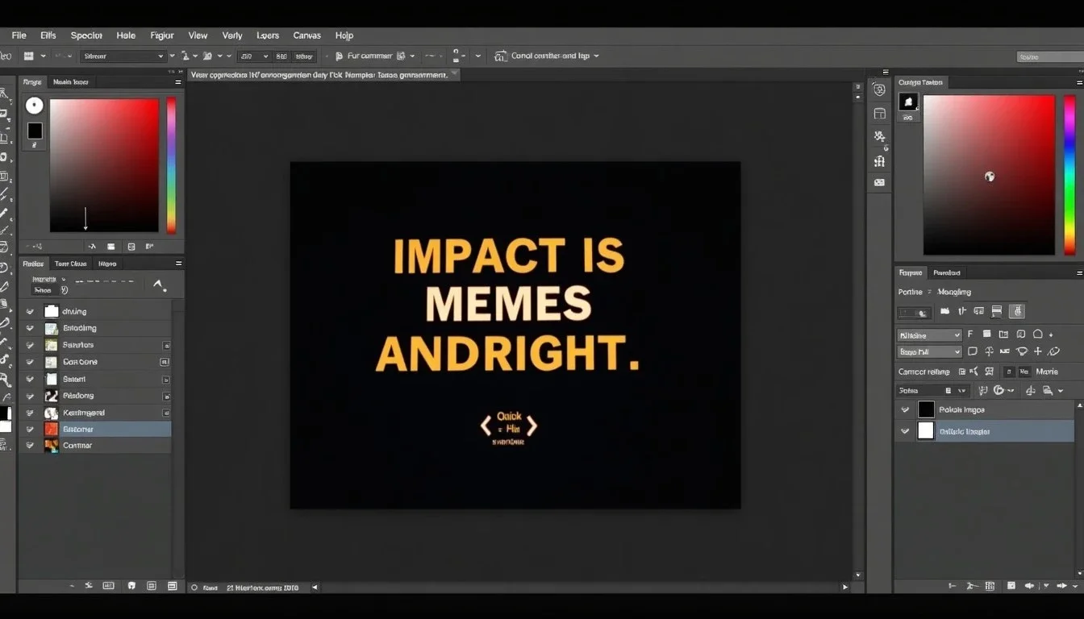Open the View menu
This screenshot has height=619, width=1084.
pos(198,35)
